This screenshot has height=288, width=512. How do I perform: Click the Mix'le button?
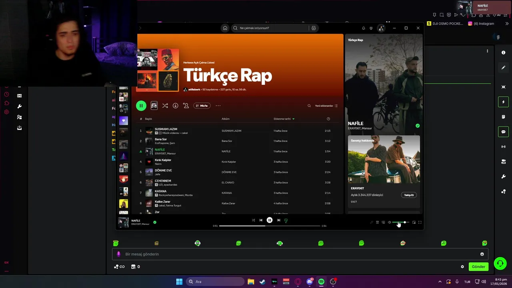(x=202, y=106)
